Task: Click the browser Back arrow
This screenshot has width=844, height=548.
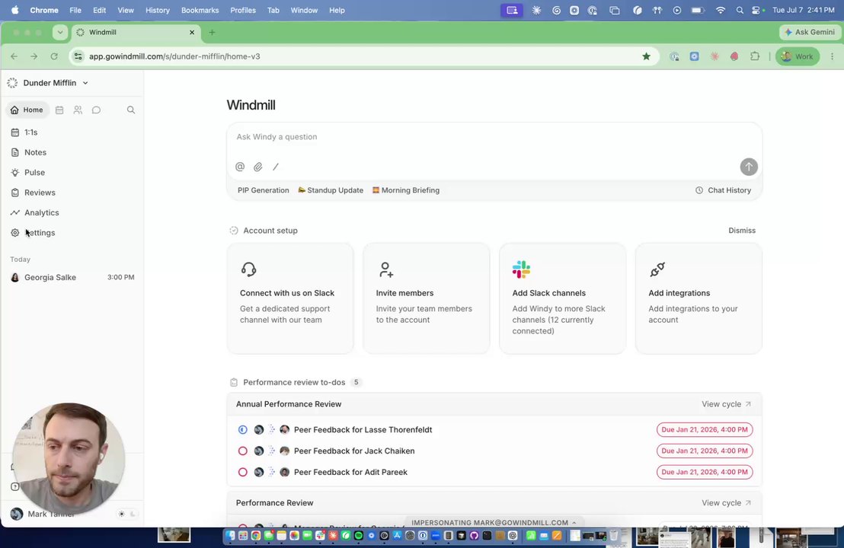Action: coord(14,56)
